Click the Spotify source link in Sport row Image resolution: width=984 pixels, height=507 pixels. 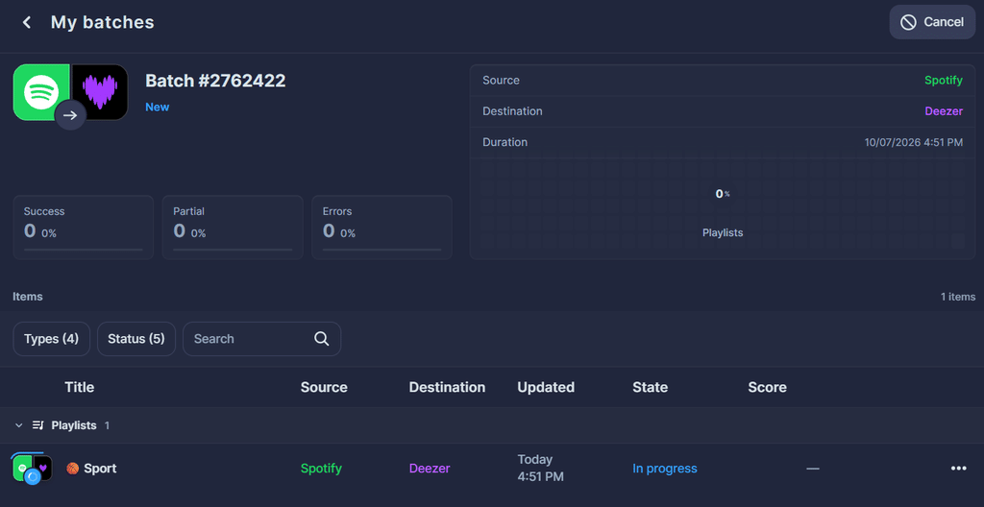(321, 468)
